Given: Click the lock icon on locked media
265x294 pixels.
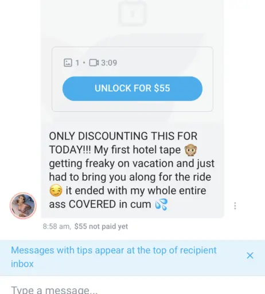Looking at the screenshot, I should [x=132, y=13].
